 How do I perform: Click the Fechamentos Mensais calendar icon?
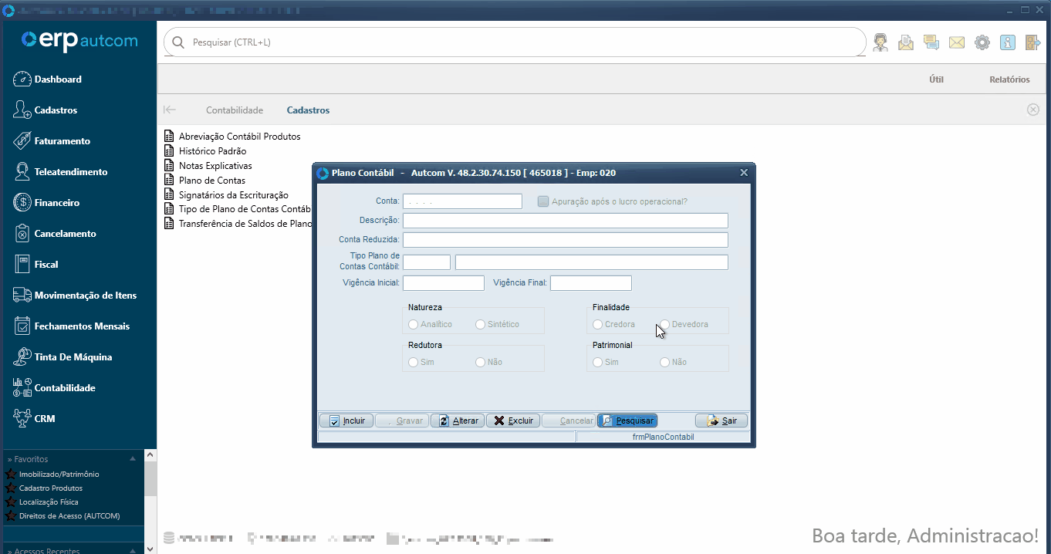[22, 326]
